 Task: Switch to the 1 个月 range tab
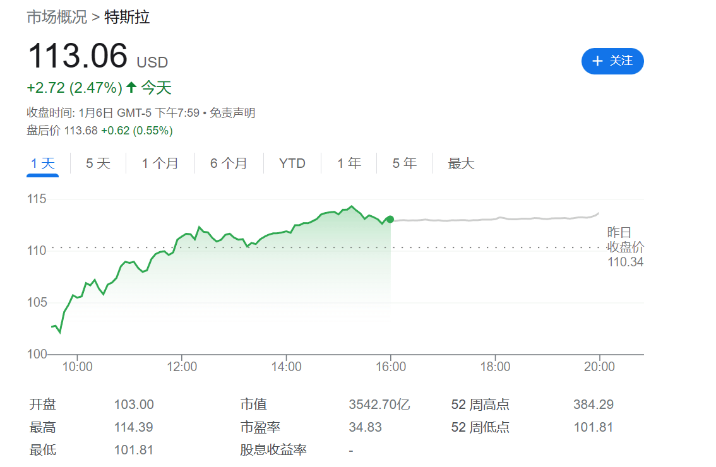coord(160,163)
